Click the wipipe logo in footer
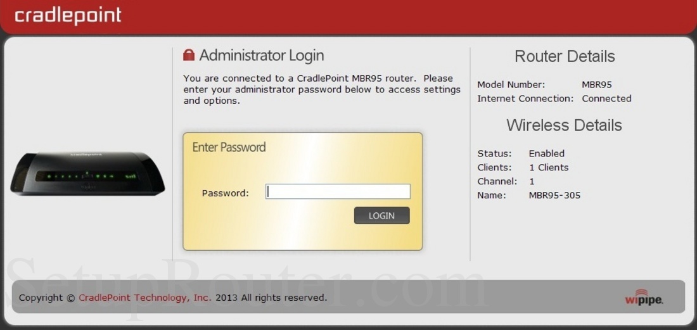This screenshot has width=697, height=330. pos(644,296)
